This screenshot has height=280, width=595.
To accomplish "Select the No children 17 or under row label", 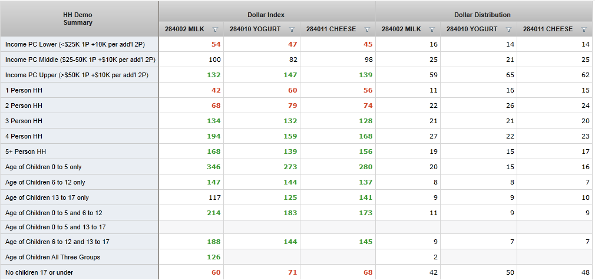I will (x=39, y=272).
